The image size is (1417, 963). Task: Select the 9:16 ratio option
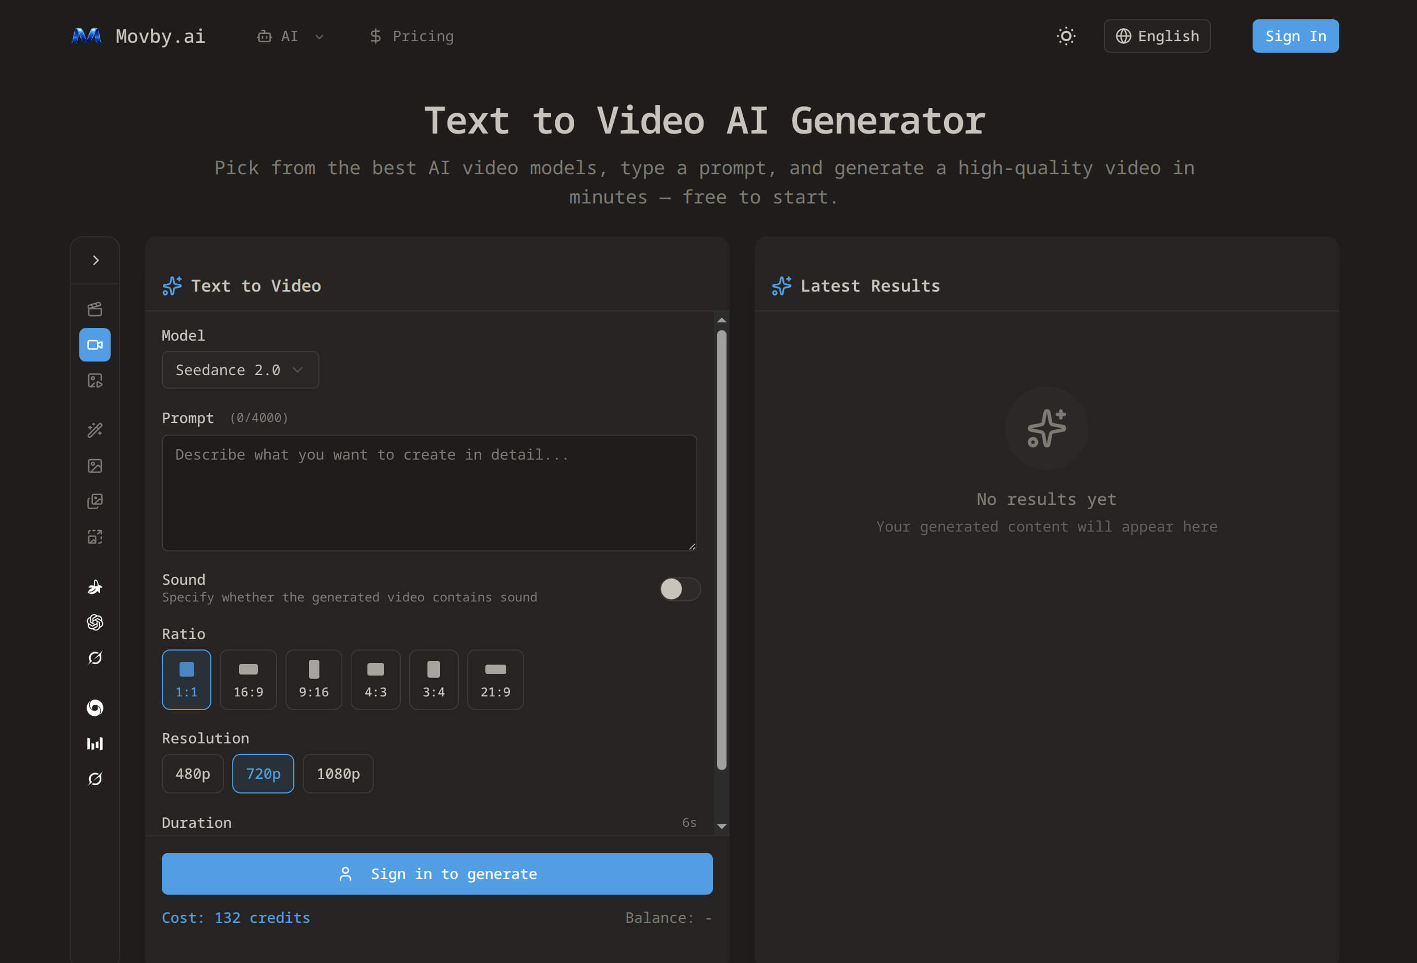coord(313,680)
